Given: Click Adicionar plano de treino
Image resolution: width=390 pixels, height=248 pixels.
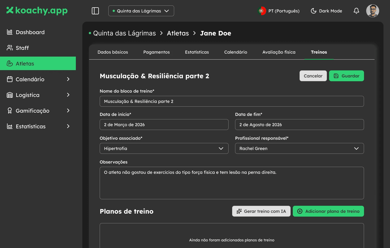Looking at the screenshot, I should (x=328, y=211).
